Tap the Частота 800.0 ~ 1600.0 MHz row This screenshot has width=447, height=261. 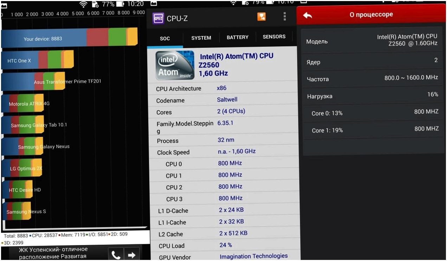[x=372, y=78]
